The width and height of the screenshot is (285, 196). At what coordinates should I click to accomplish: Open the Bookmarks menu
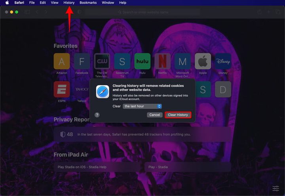pyautogui.click(x=88, y=3)
